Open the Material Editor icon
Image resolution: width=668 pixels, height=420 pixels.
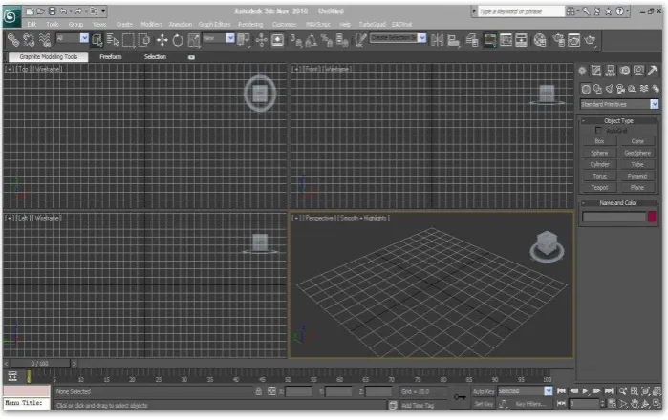(540, 40)
